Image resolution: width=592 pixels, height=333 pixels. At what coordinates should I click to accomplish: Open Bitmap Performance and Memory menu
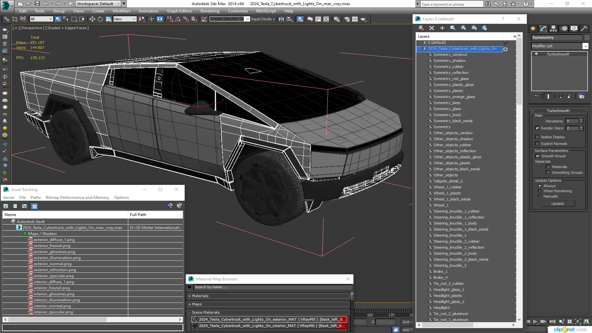point(77,198)
